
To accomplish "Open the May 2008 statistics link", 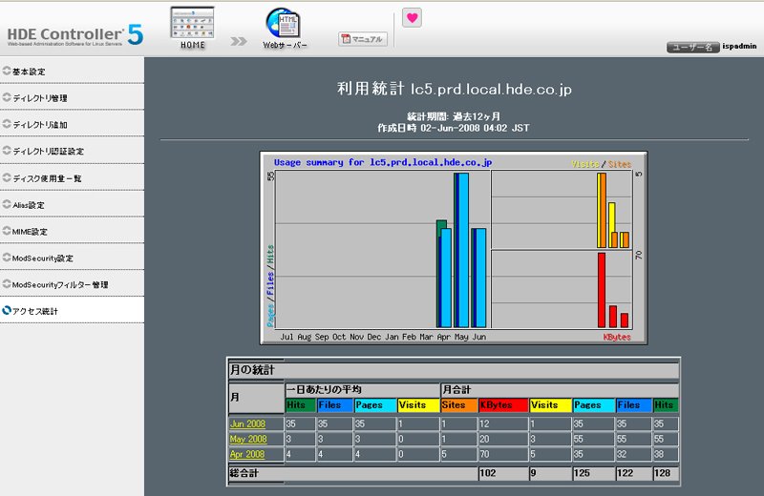I will tap(248, 439).
